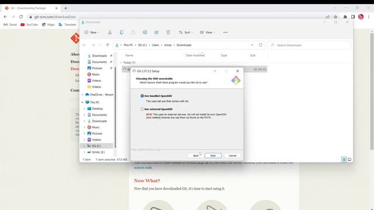This screenshot has width=374, height=210.
Task: Select Git Downloading Package tab
Action: (x=31, y=8)
